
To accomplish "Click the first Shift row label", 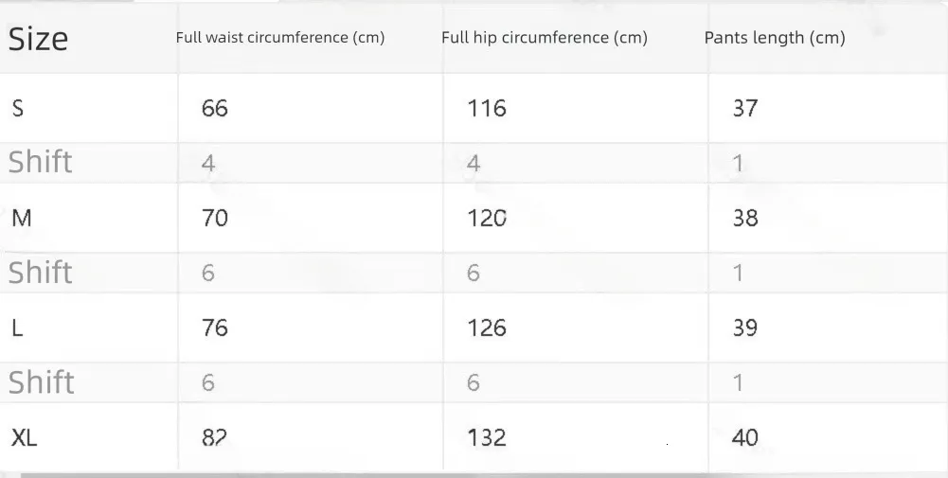I will [x=41, y=163].
